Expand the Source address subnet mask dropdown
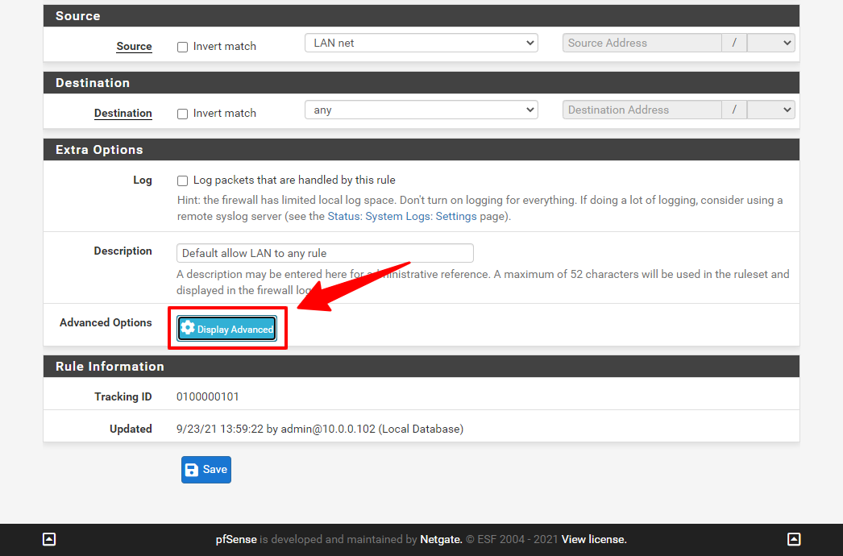Image resolution: width=843 pixels, height=556 pixels. pyautogui.click(x=770, y=43)
